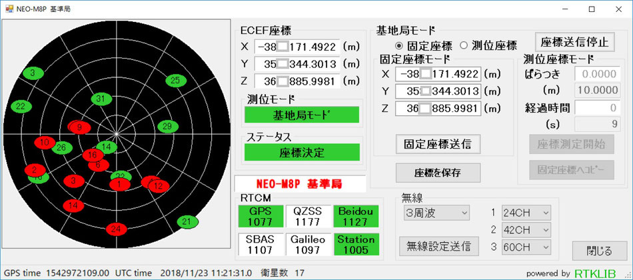Viewport: 633px width, 280px height.
Task: Select green satellite 25 marker
Action: pyautogui.click(x=176, y=81)
